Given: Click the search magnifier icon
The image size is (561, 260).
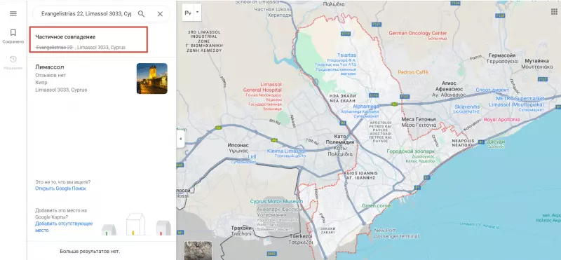Looking at the screenshot, I should tap(142, 13).
